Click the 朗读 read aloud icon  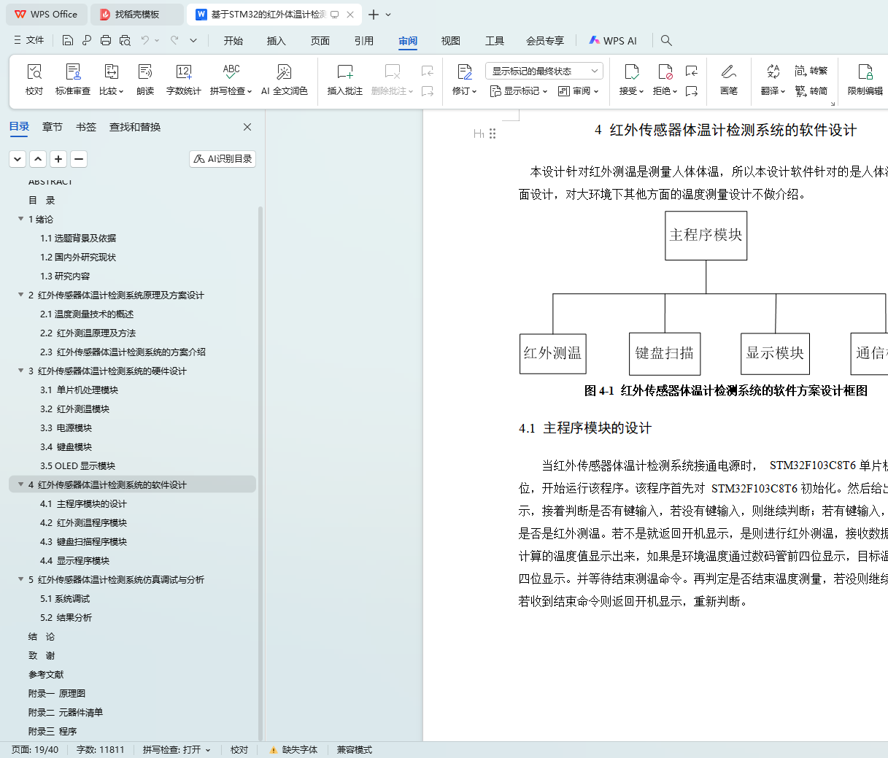click(145, 80)
